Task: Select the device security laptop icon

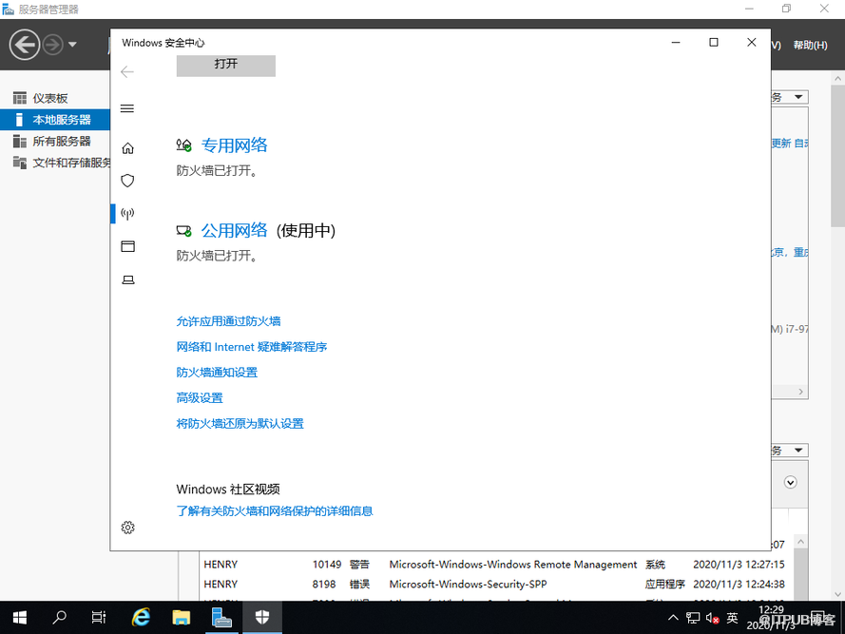Action: 128,279
